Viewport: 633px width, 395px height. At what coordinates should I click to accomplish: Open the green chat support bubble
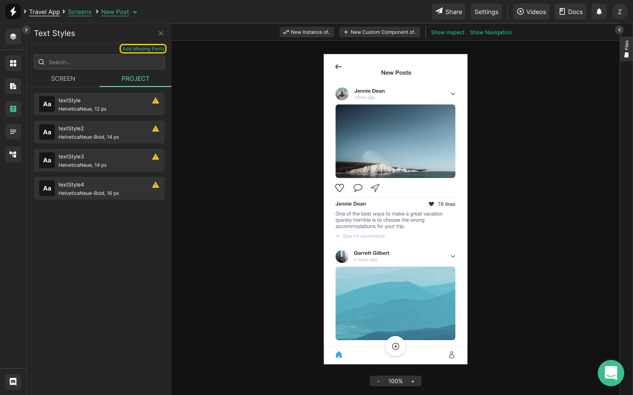611,373
